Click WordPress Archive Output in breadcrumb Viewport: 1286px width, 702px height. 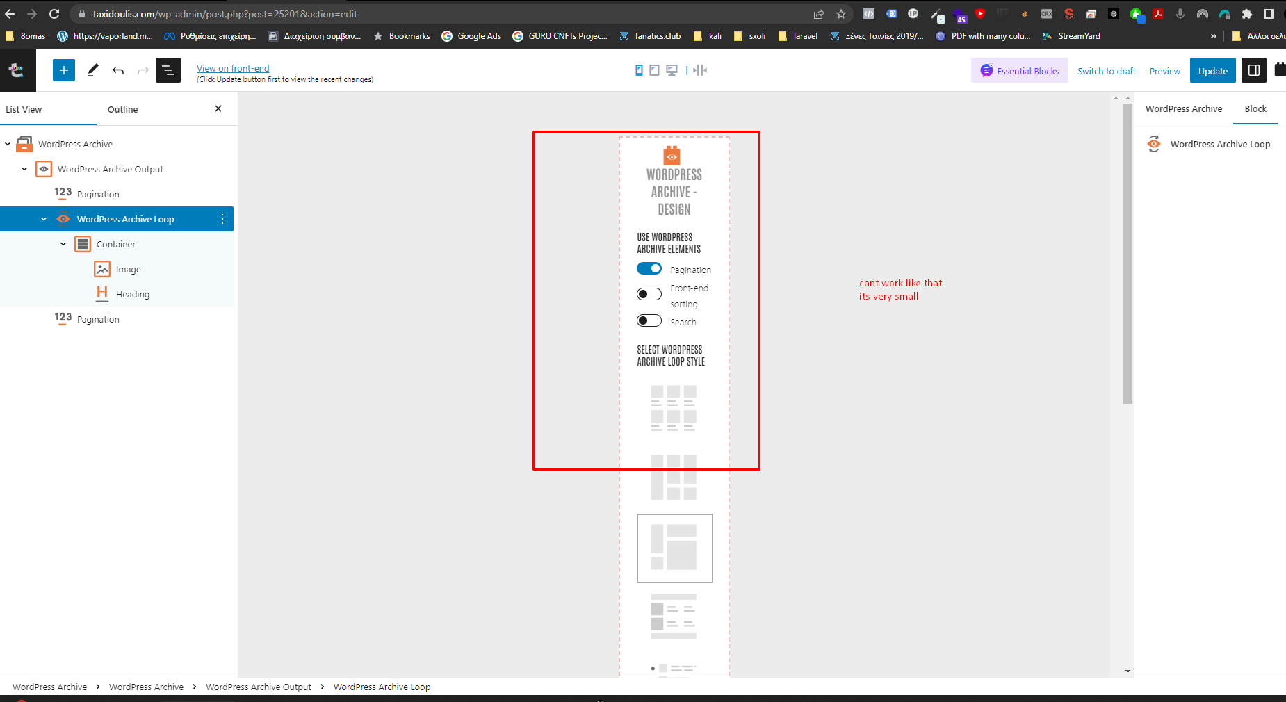[259, 687]
